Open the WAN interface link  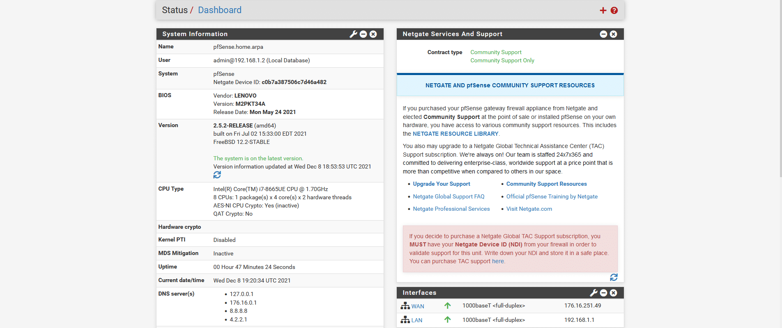418,306
